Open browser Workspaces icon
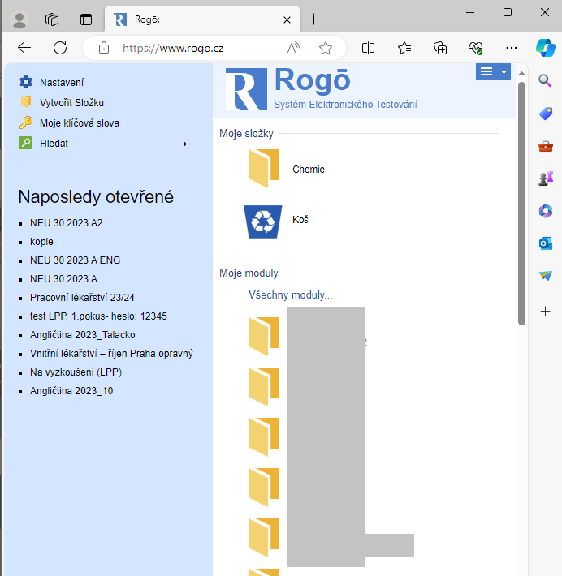Viewport: 562px width, 576px height. (x=52, y=19)
